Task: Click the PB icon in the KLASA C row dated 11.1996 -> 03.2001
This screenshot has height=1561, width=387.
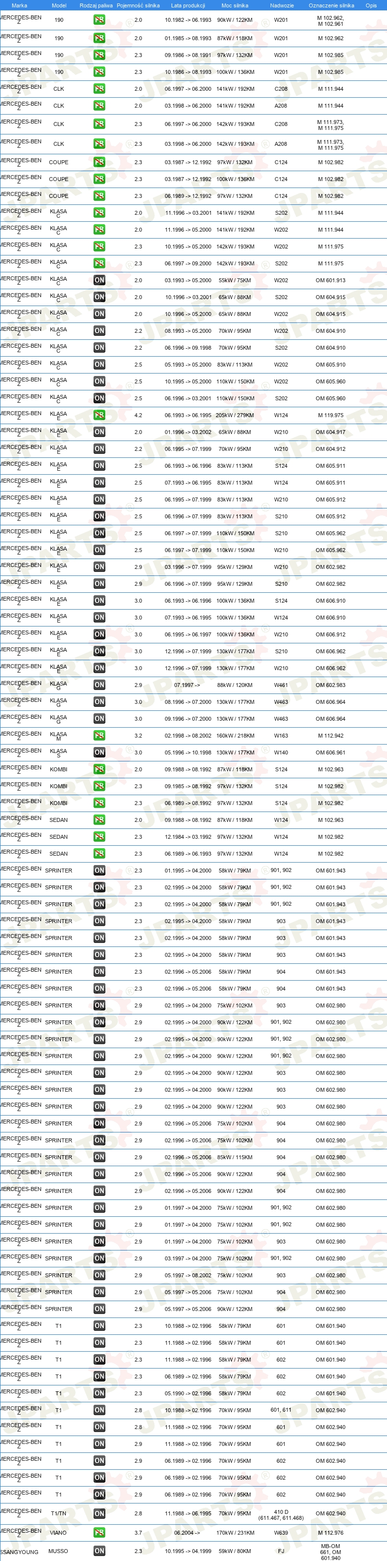Action: (99, 213)
